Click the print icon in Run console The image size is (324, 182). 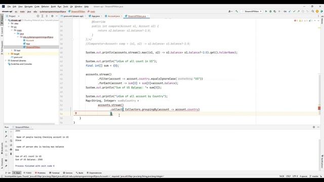[11, 150]
